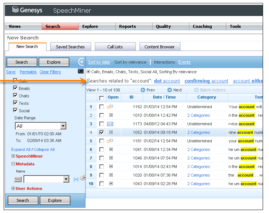This screenshot has height=213, width=269.
Task: Toggle the select-all checkbox in table header
Action: click(102, 98)
